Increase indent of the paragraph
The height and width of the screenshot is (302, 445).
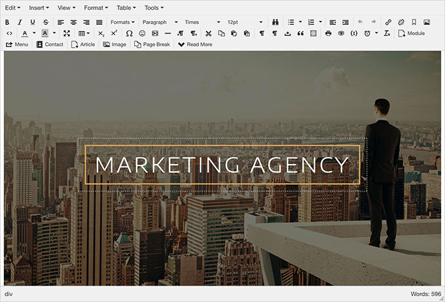point(346,22)
